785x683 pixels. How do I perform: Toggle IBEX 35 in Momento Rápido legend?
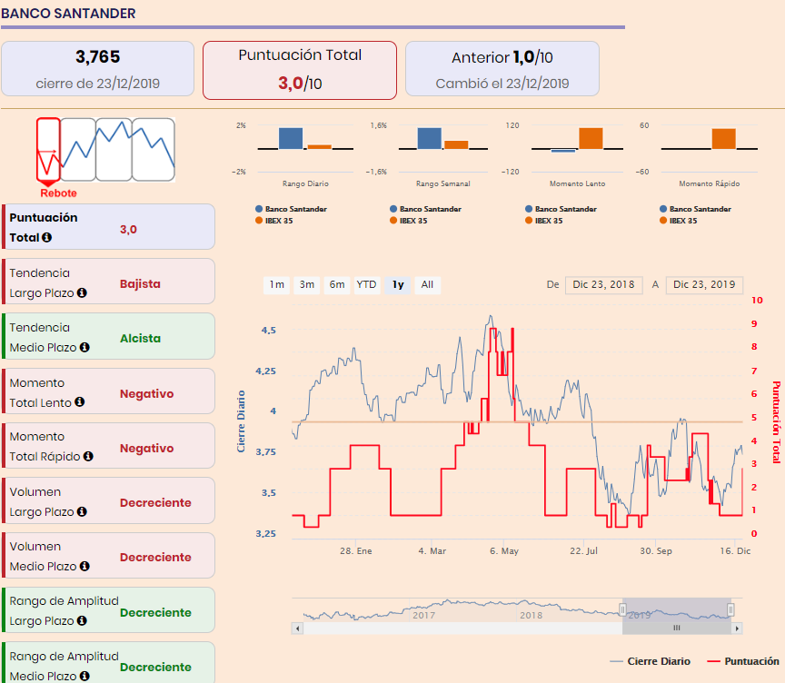tap(678, 221)
